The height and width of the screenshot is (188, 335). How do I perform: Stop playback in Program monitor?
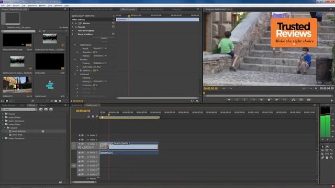tap(269, 100)
